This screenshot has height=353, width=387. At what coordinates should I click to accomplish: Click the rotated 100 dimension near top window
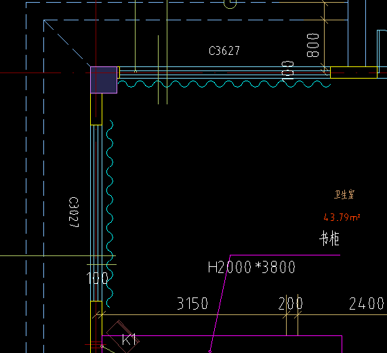[287, 70]
